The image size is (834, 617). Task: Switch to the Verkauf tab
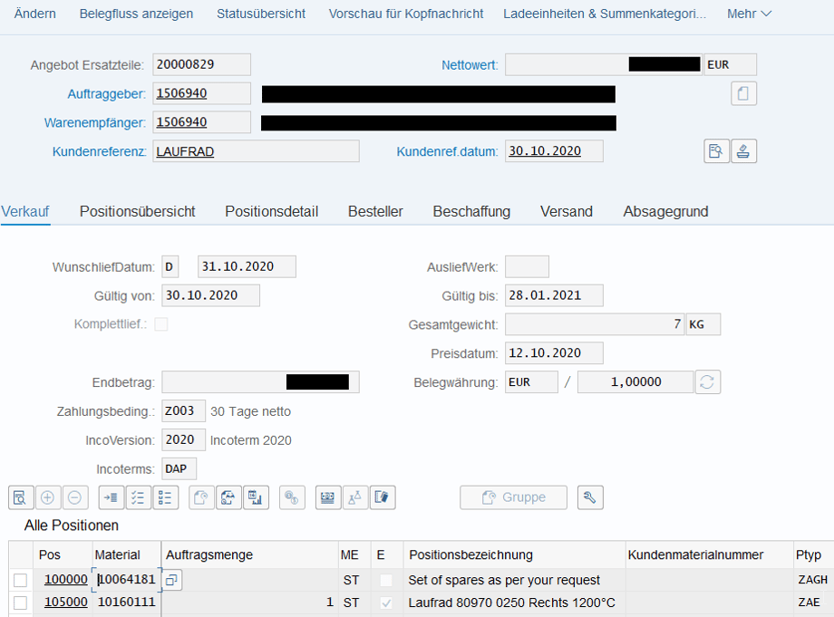(x=25, y=211)
